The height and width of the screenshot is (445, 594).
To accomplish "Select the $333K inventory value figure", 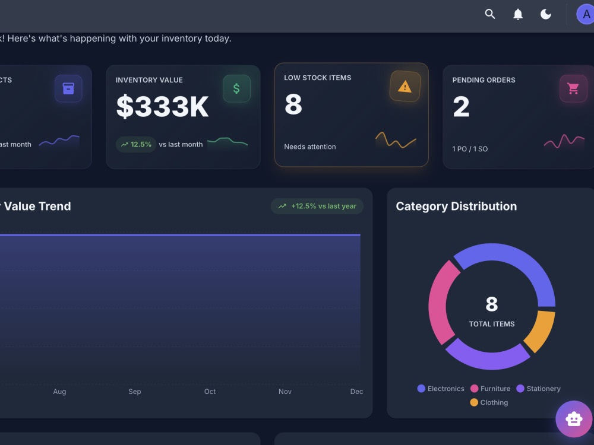I will click(162, 107).
